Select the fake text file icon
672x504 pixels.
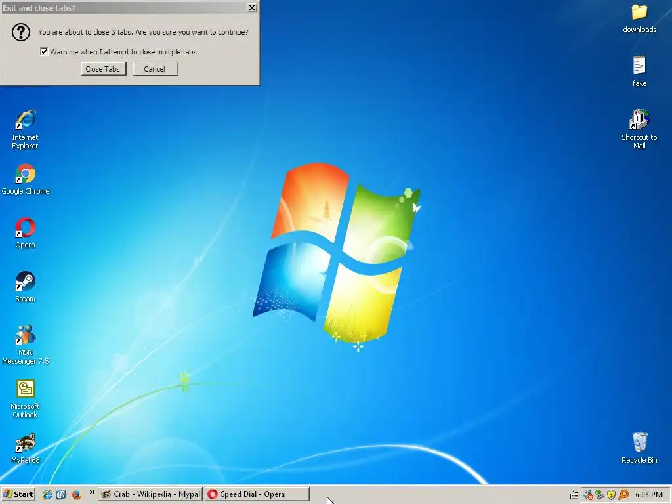click(x=639, y=72)
